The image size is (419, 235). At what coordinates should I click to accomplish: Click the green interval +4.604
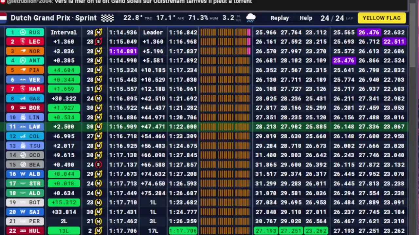click(x=64, y=70)
